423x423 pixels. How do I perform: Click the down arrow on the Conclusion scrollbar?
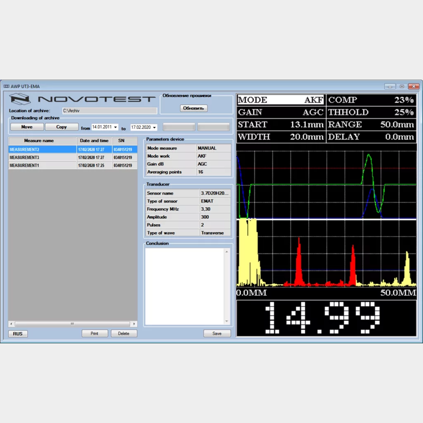coord(227,322)
